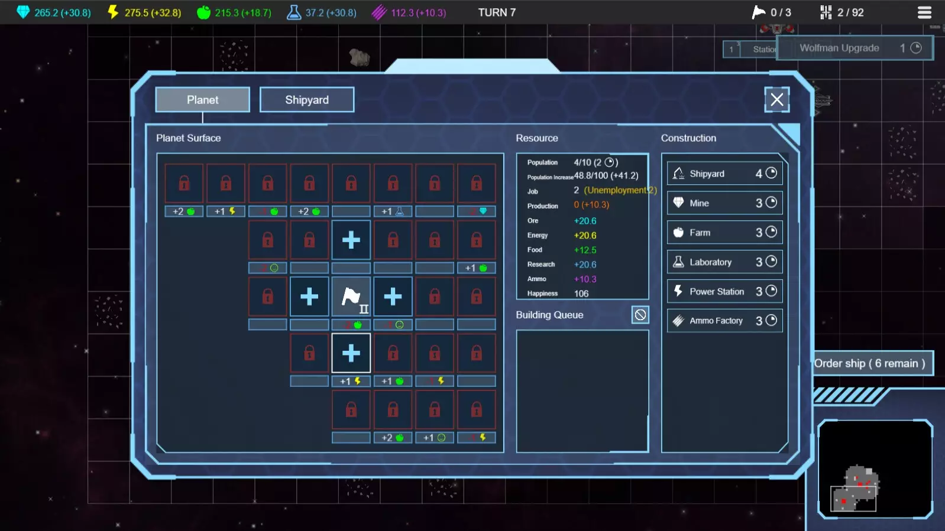Image resolution: width=945 pixels, height=531 pixels.
Task: Select the highlighted plus tile below the flag tile
Action: [x=351, y=353]
